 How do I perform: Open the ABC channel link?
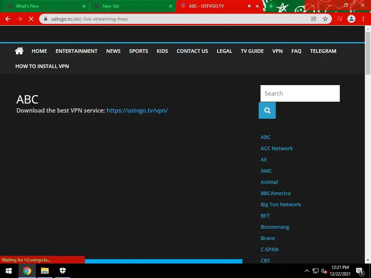pyautogui.click(x=266, y=137)
